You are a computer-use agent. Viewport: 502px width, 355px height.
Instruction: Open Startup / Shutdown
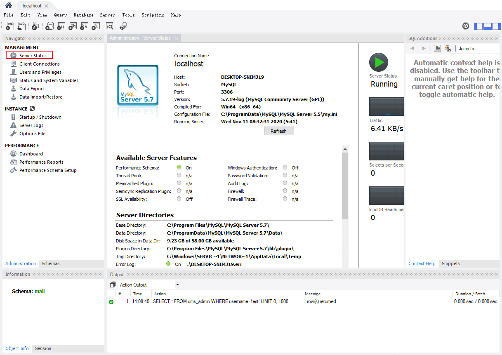(40, 117)
